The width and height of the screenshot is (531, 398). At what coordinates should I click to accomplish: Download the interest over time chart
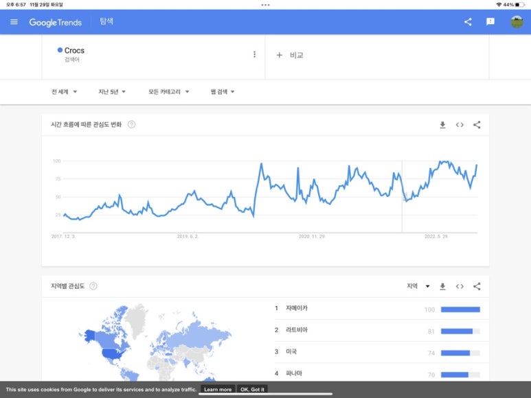pos(442,125)
